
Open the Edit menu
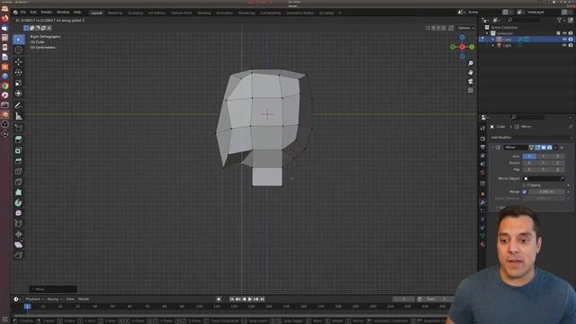33,12
